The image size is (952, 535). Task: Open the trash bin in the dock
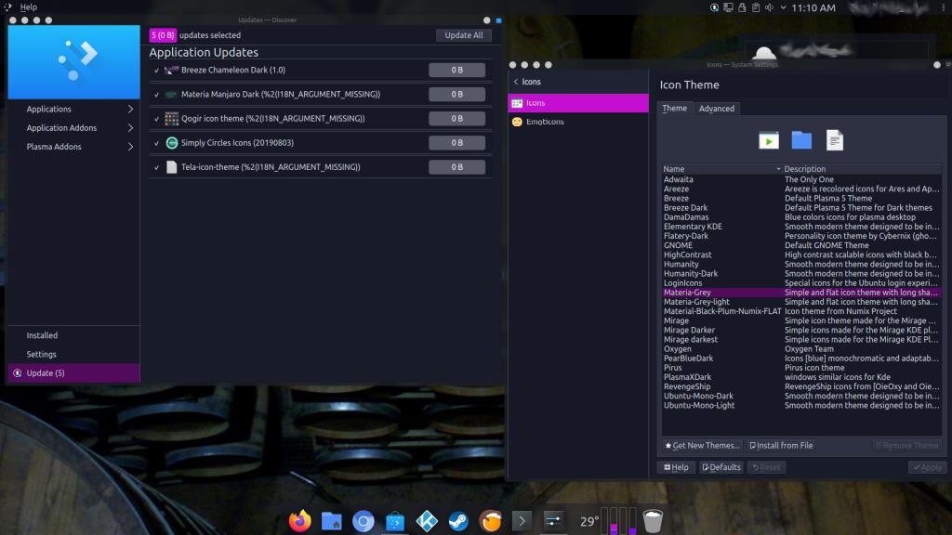point(653,521)
